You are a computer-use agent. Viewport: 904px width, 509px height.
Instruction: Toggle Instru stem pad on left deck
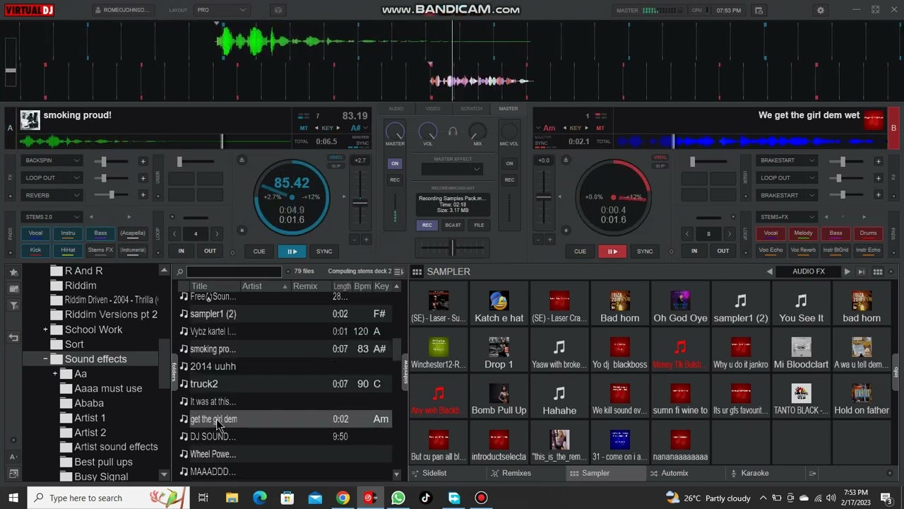coord(68,233)
